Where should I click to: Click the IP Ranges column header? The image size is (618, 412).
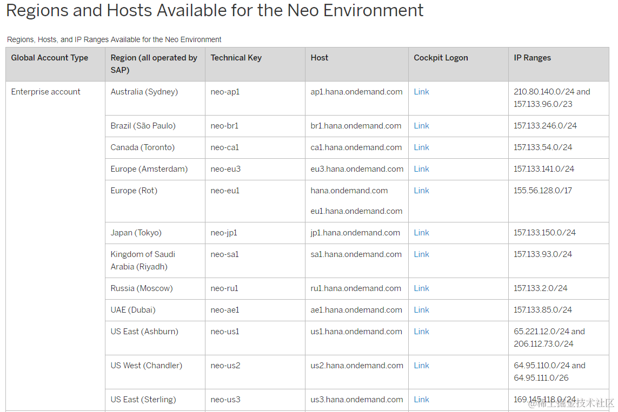(532, 58)
